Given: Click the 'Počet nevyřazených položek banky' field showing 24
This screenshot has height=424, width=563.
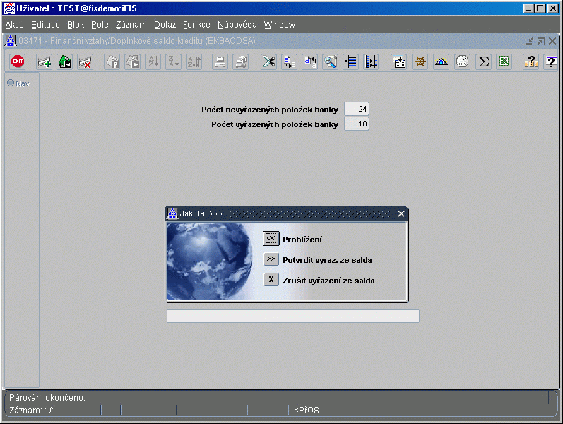Looking at the screenshot, I should tap(357, 109).
